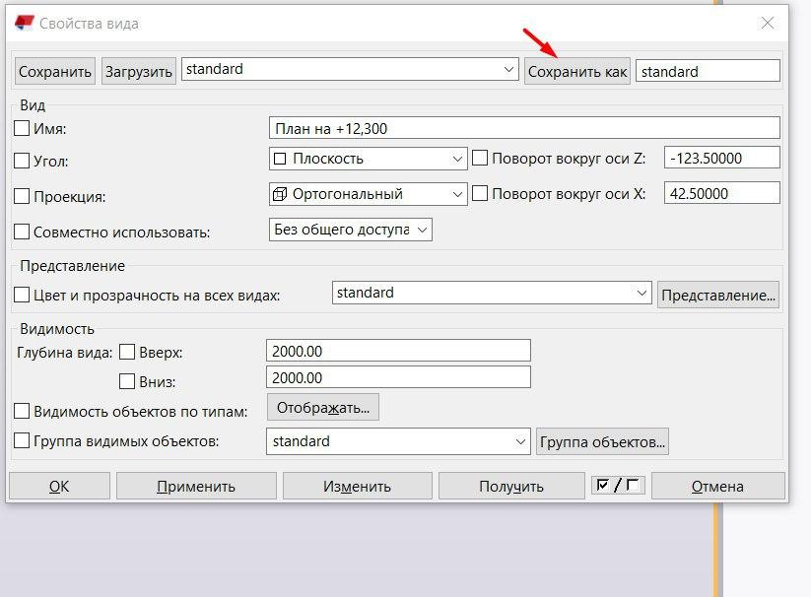Click the Получить button

[511, 486]
